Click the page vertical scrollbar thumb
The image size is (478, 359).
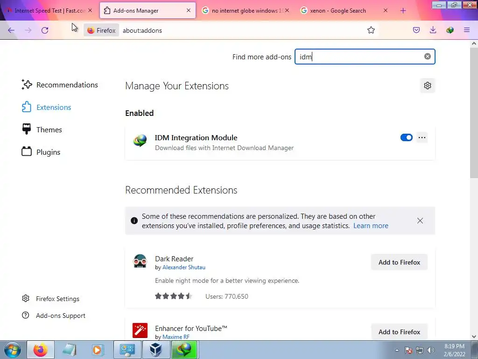(474, 113)
